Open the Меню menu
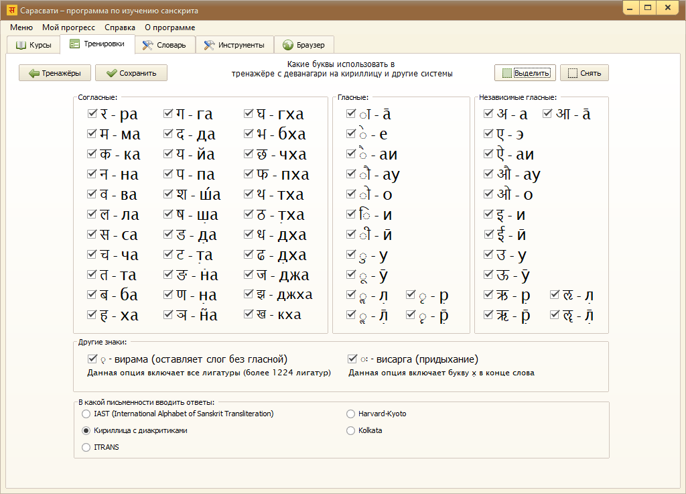 pyautogui.click(x=21, y=27)
